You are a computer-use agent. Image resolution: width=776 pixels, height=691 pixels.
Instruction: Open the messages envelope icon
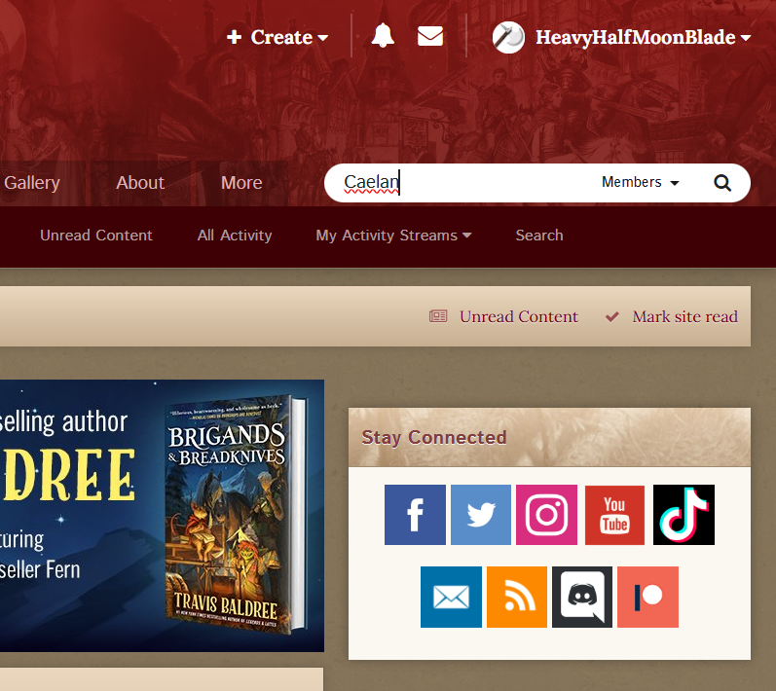click(x=430, y=37)
